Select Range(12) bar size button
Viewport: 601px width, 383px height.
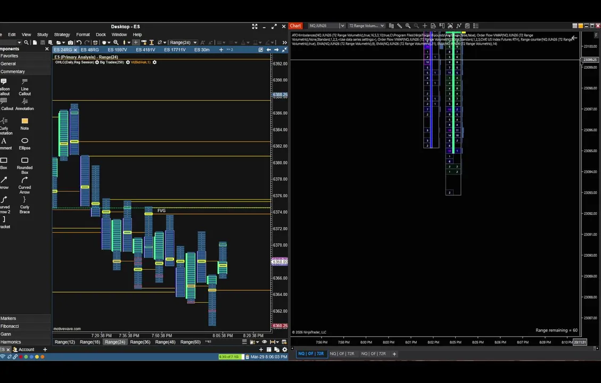click(65, 342)
